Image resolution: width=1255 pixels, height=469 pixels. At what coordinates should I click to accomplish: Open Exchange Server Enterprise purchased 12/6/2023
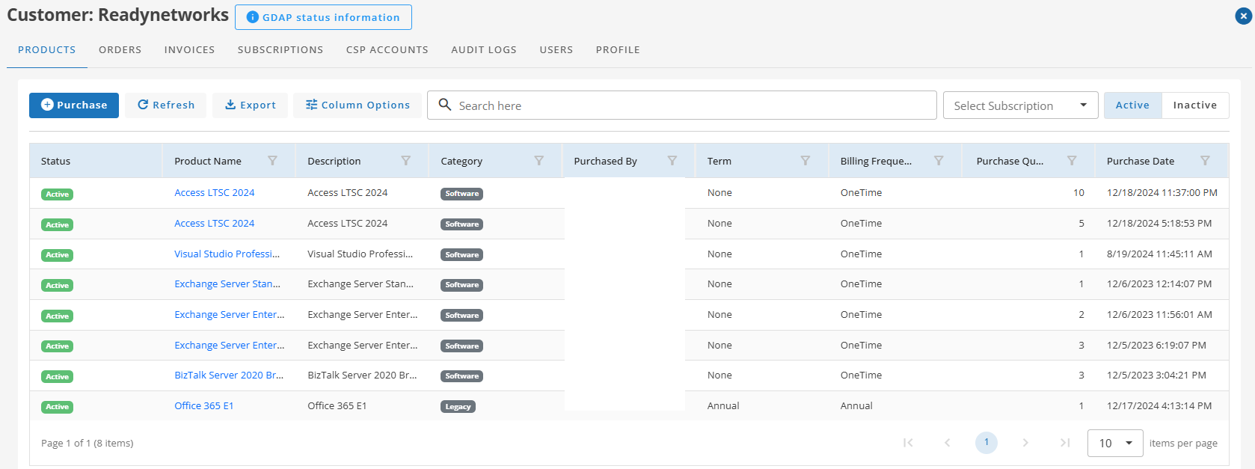click(x=229, y=315)
